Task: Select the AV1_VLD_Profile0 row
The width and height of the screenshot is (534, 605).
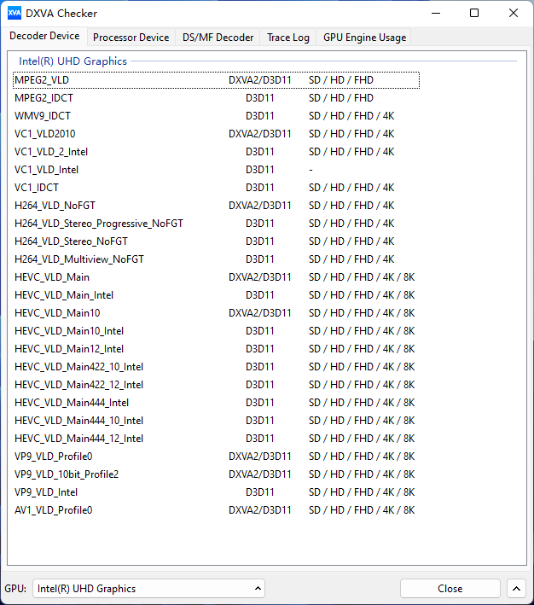Action: [x=53, y=510]
